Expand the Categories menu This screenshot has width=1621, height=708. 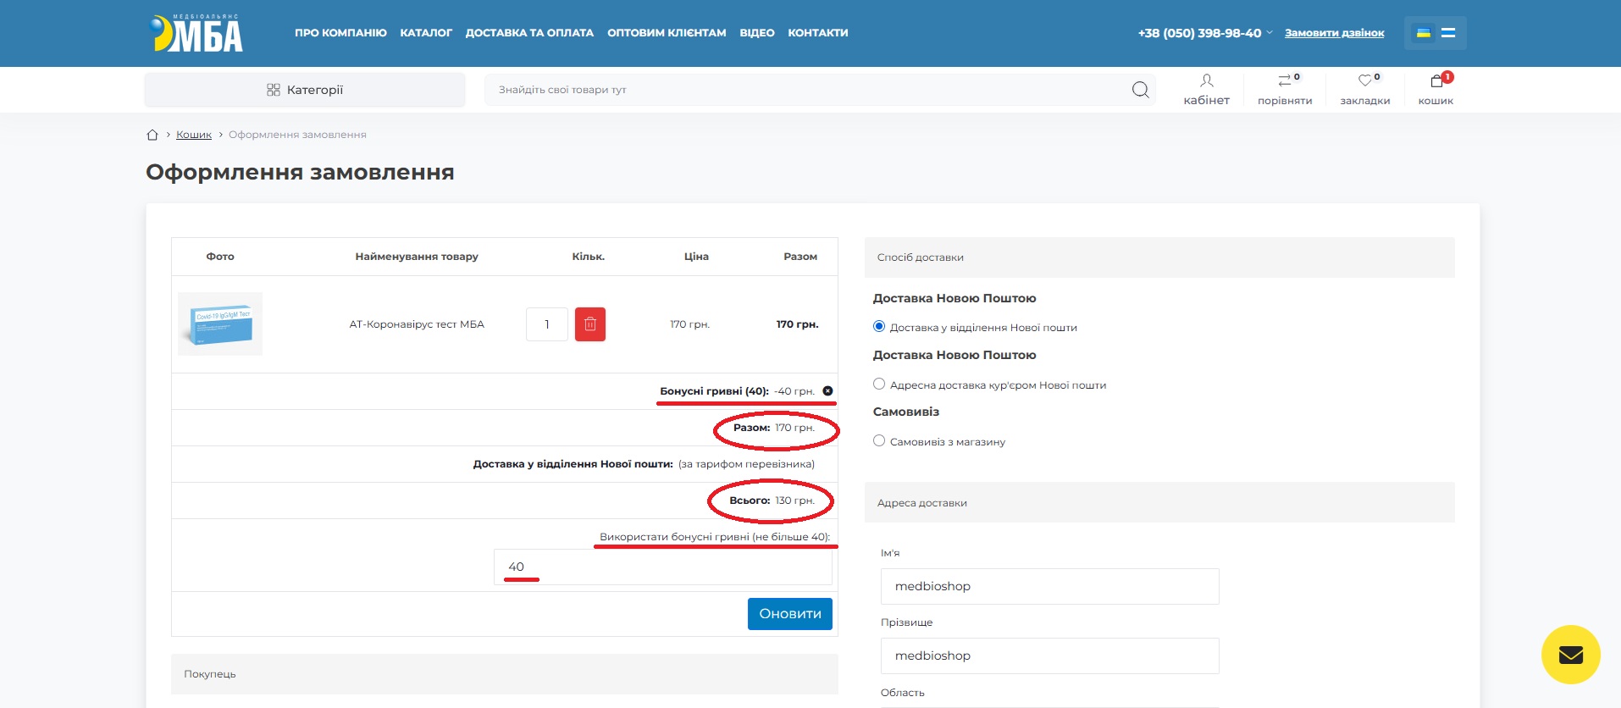coord(305,90)
